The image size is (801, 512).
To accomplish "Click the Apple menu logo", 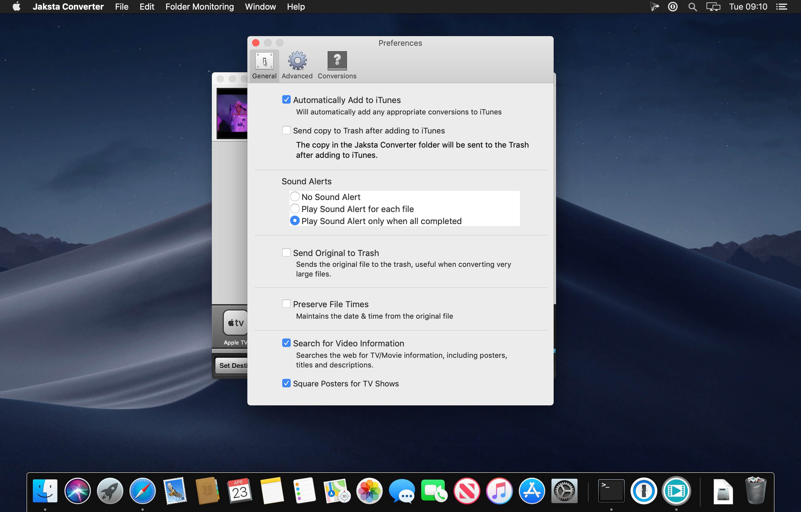I will [16, 7].
